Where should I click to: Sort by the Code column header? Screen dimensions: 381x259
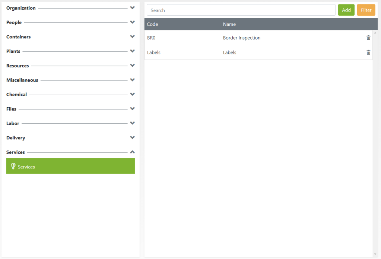click(x=152, y=24)
